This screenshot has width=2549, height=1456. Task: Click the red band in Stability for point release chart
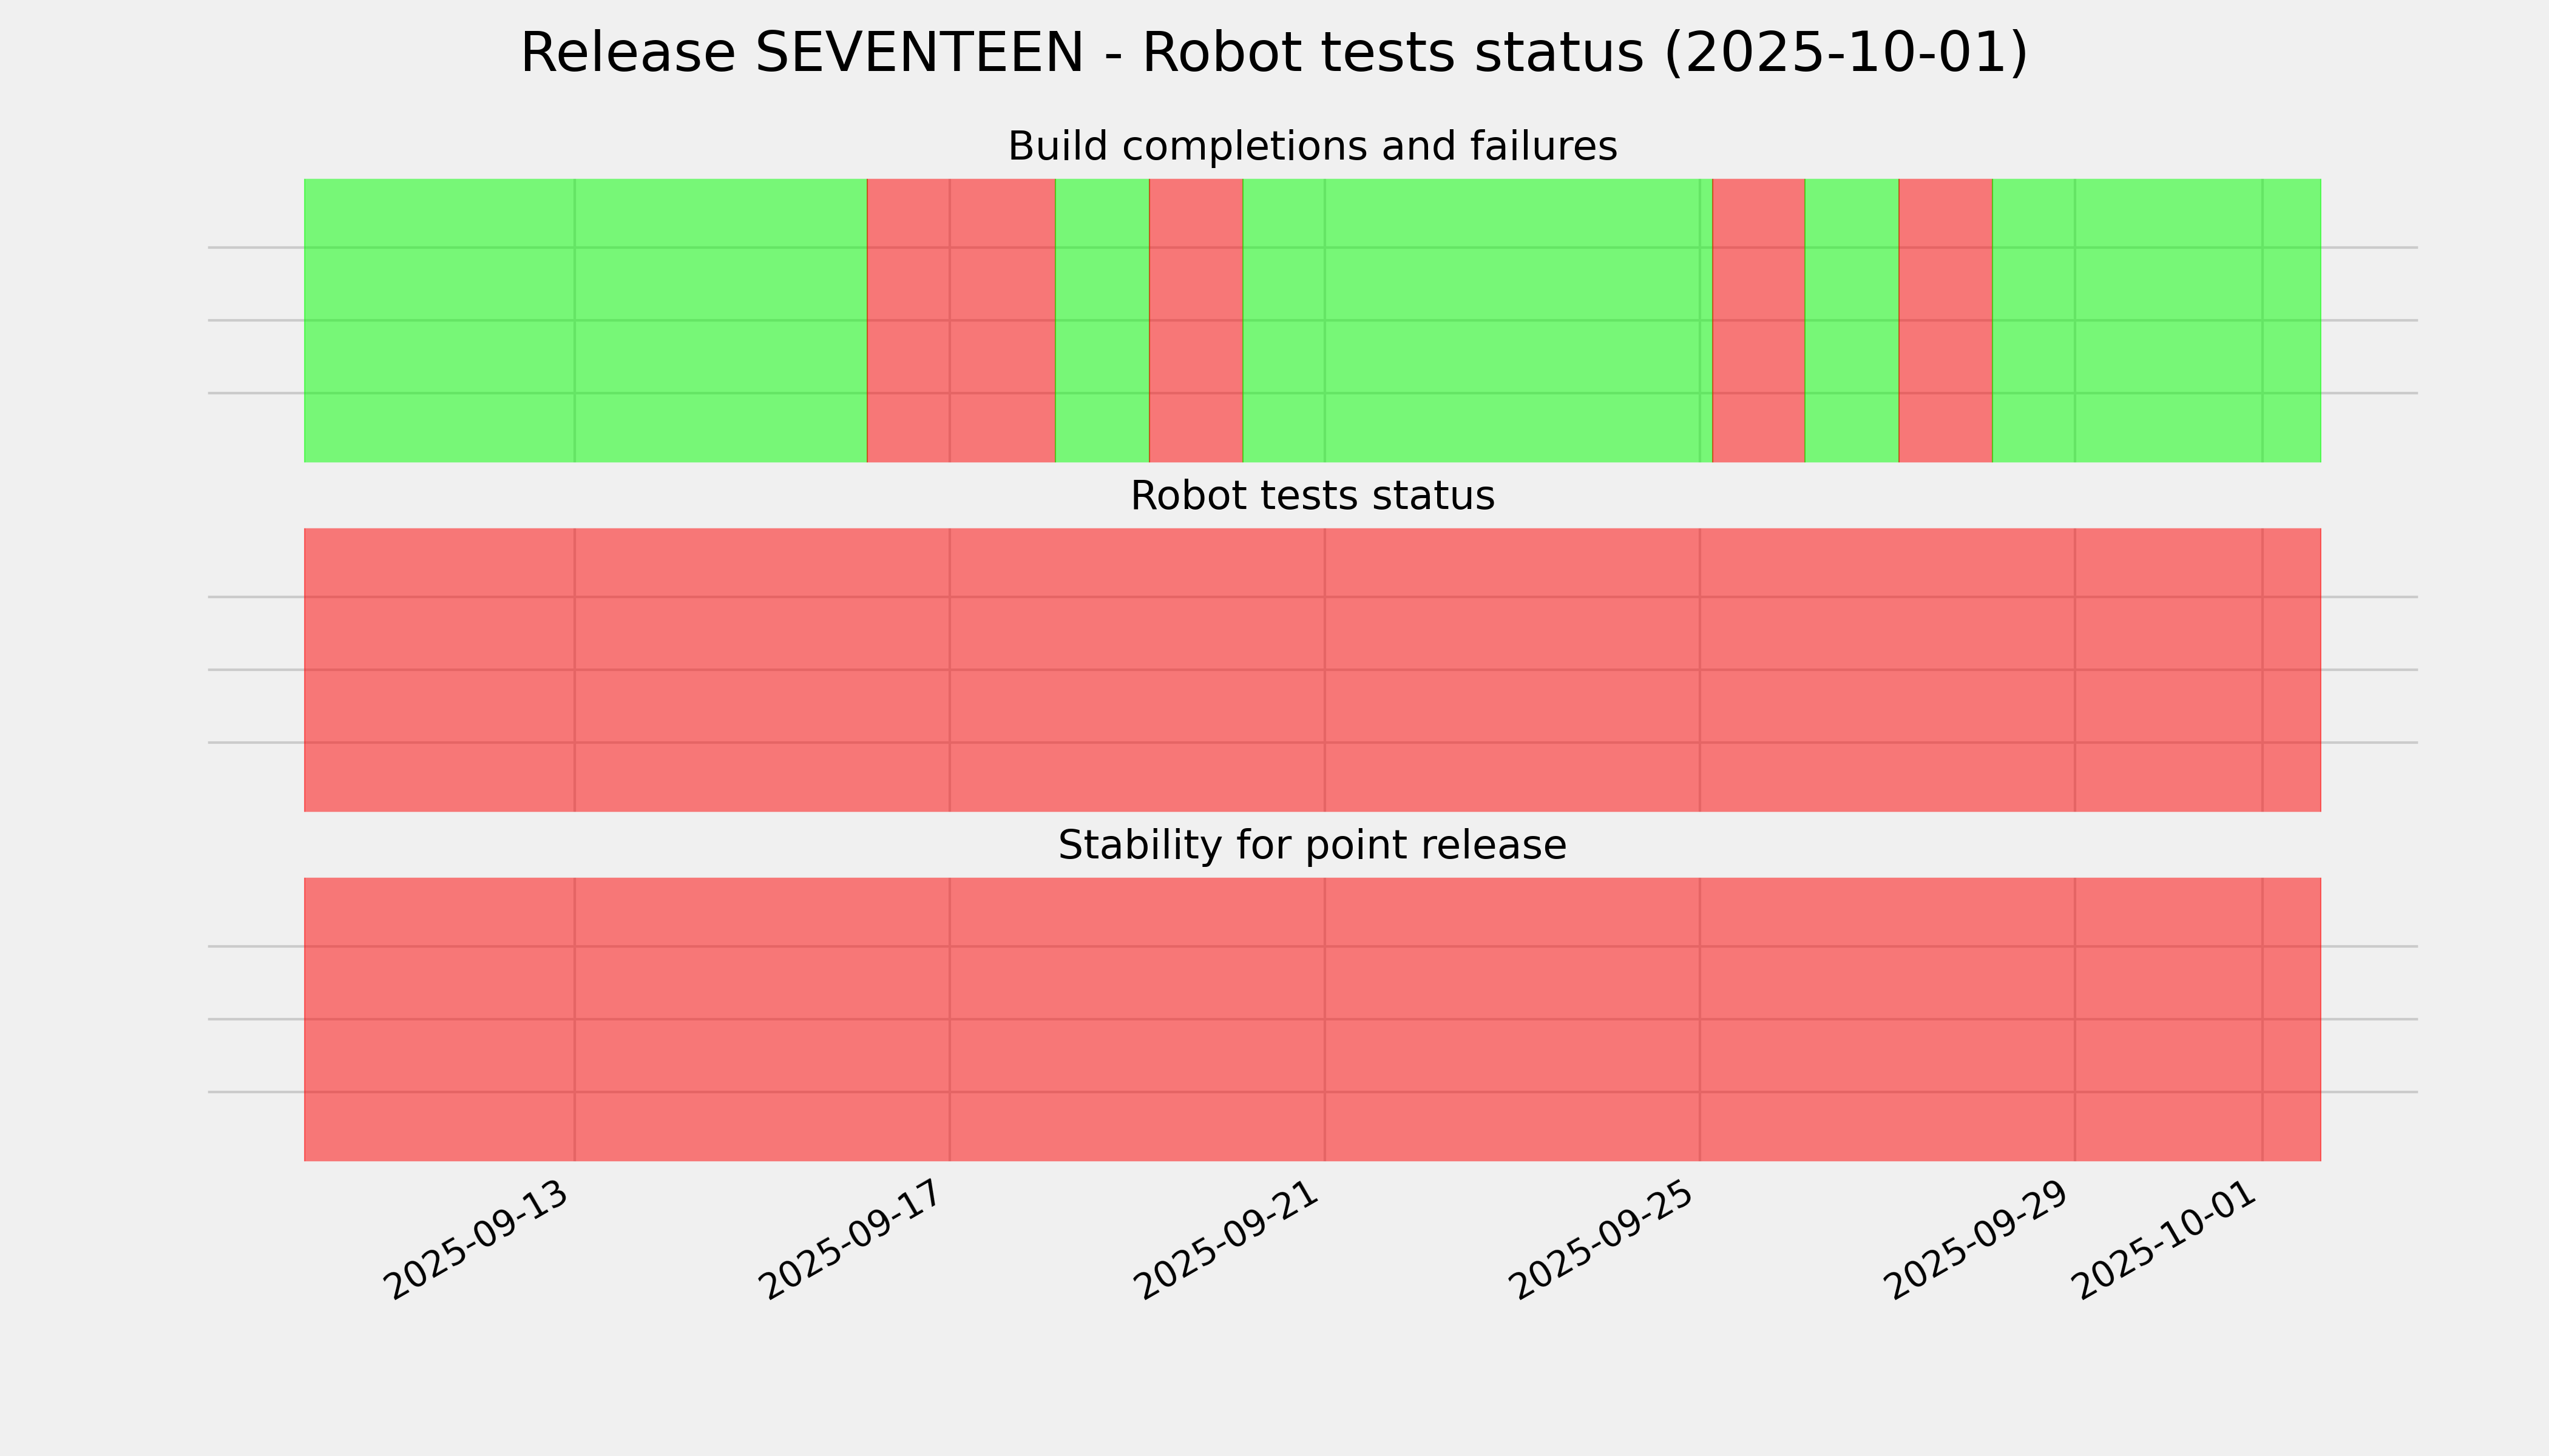(x=1312, y=1019)
